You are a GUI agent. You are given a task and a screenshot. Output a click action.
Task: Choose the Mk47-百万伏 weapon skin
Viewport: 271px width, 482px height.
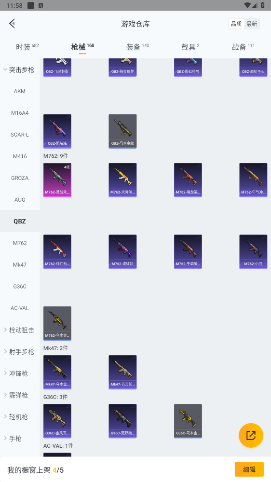(x=122, y=372)
